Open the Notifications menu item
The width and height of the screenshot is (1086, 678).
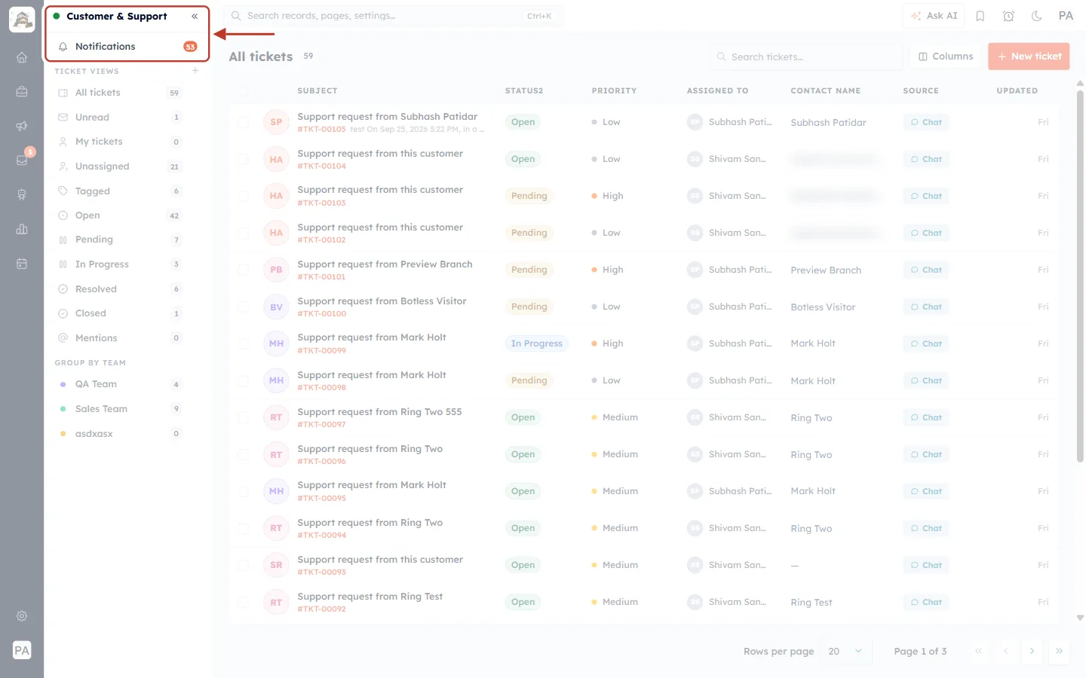127,47
